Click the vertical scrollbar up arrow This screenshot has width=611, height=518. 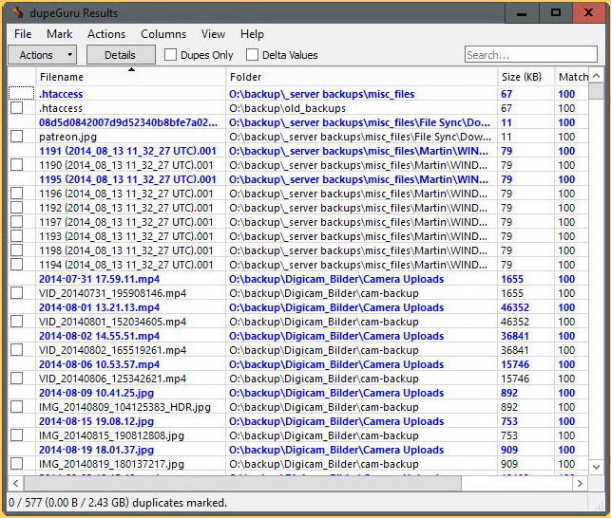(x=596, y=76)
